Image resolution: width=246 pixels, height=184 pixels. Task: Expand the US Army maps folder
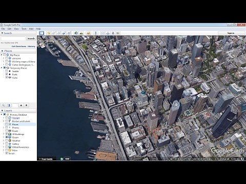pos(4,61)
